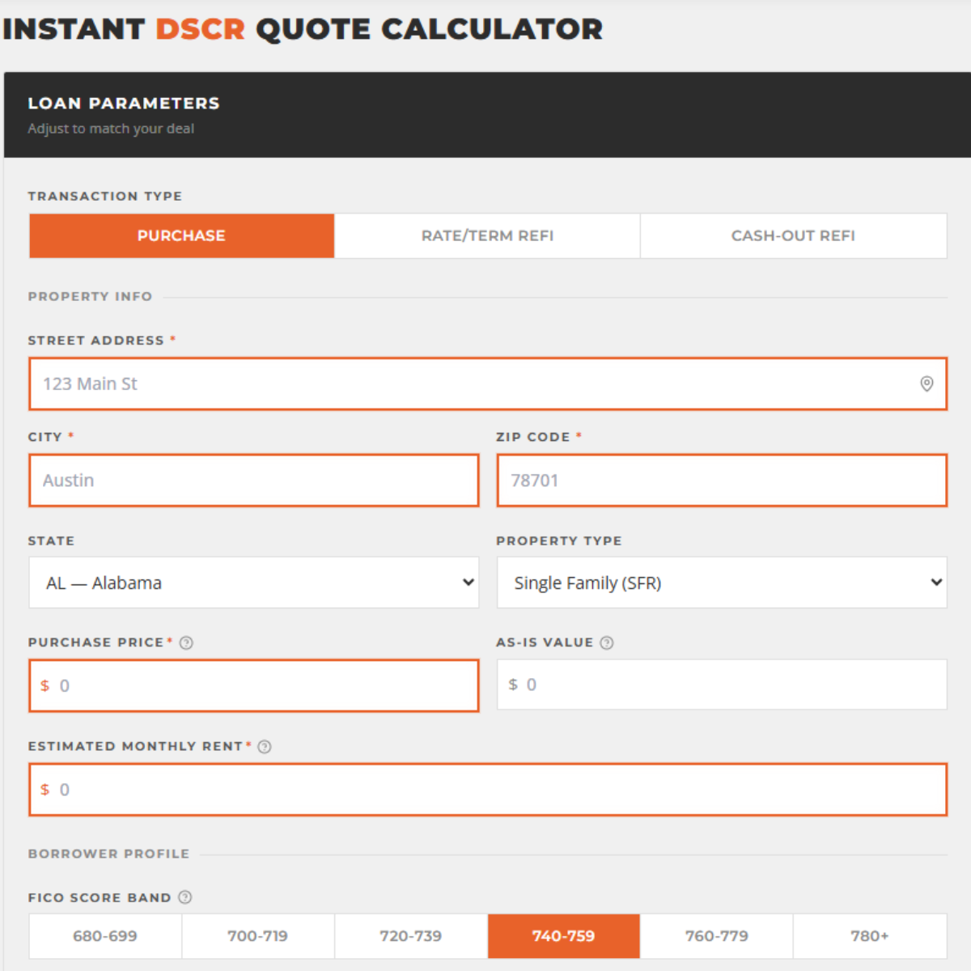Screen dimensions: 971x971
Task: Select the 700-719 FICO score band
Action: click(x=258, y=936)
